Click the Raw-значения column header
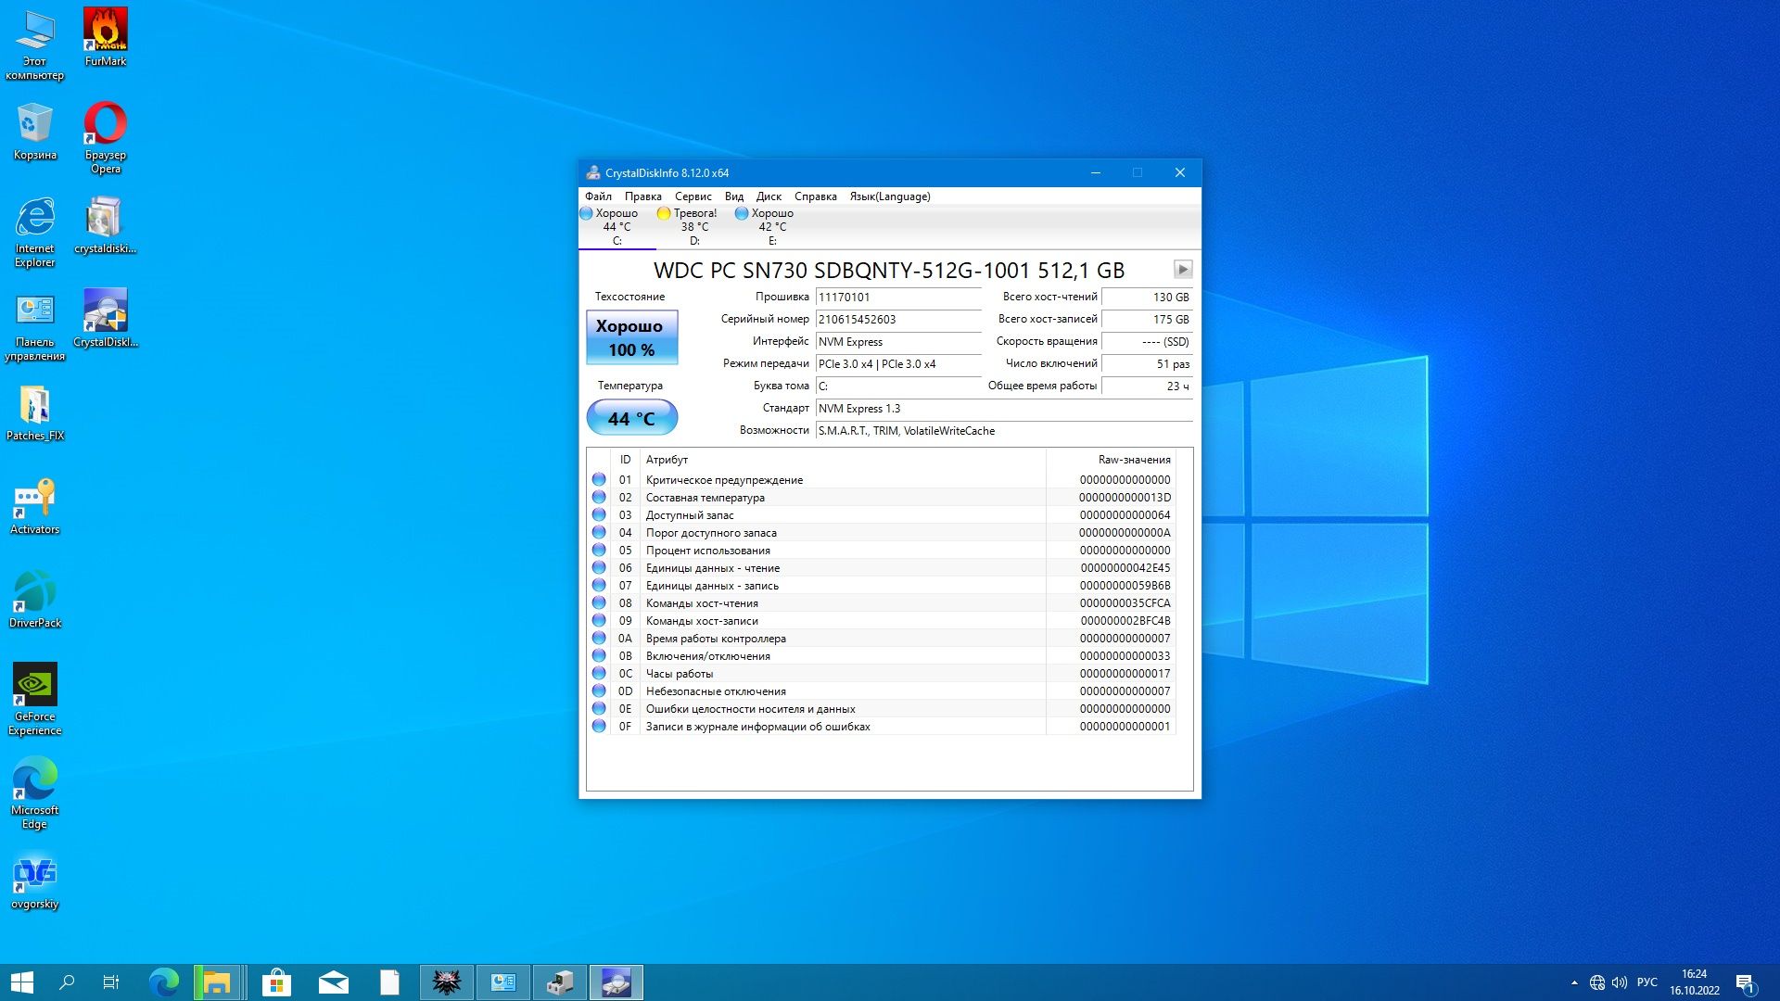This screenshot has height=1001, width=1780. tap(1111, 460)
